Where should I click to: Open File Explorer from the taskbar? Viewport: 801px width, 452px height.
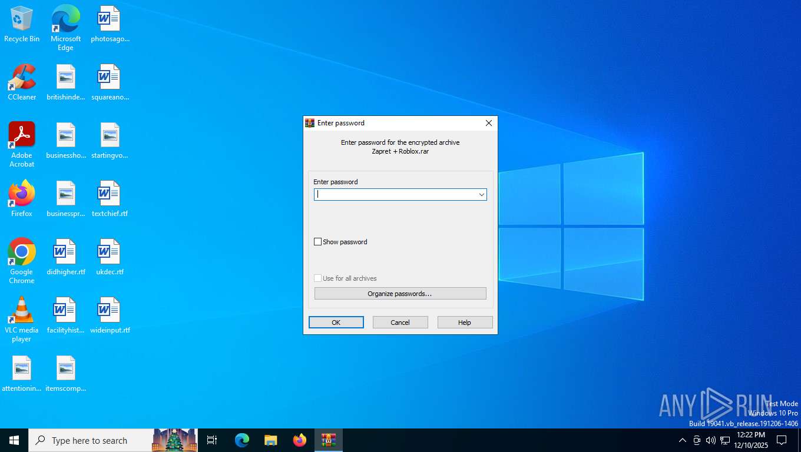point(270,440)
